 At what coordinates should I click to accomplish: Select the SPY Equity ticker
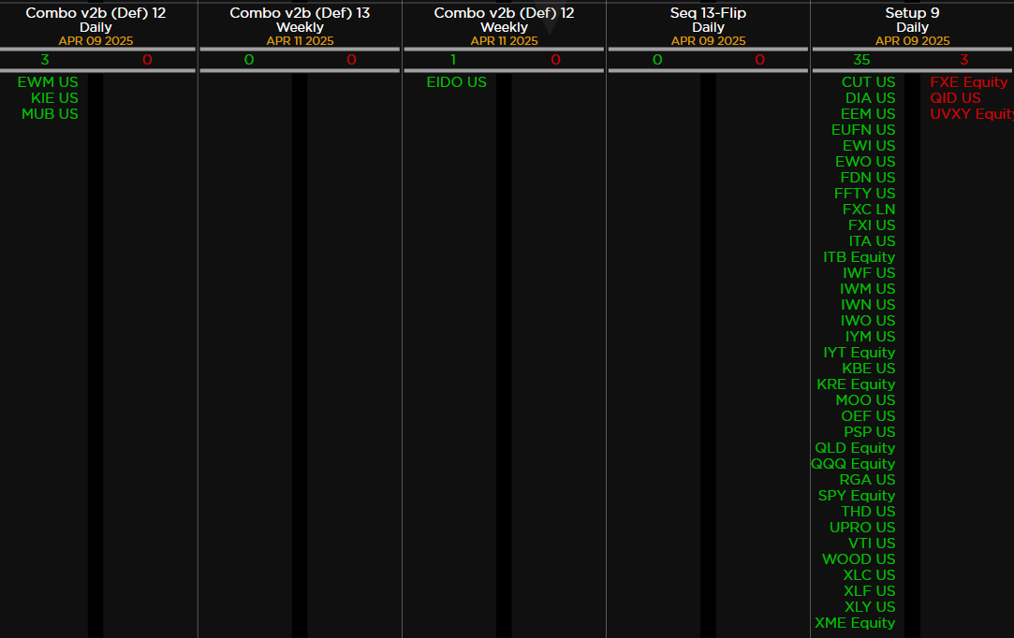(857, 496)
